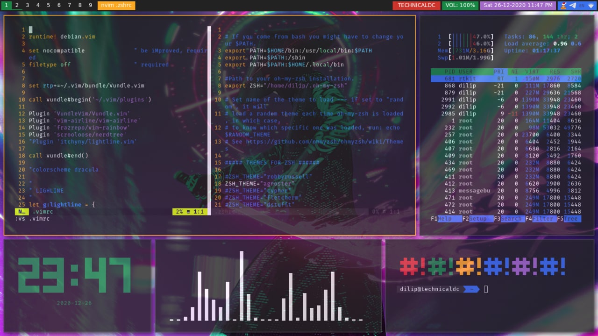The image size is (598, 336).
Task: Switch to workspace 5
Action: 49,6
